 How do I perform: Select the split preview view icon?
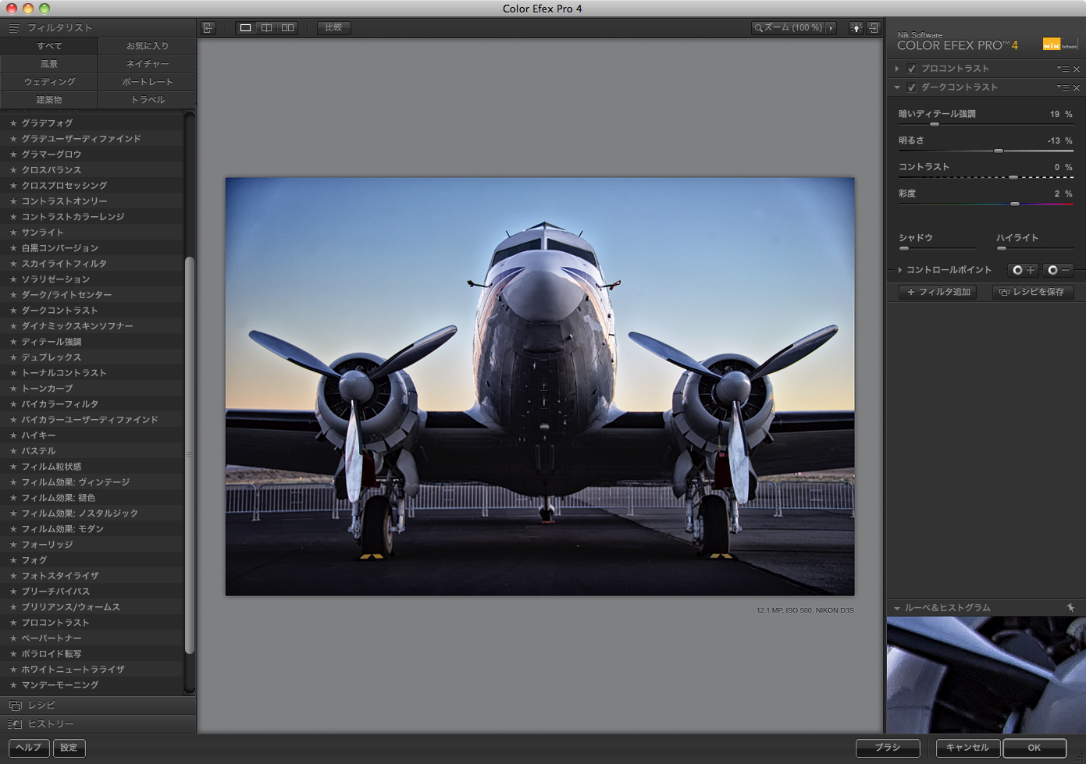266,27
